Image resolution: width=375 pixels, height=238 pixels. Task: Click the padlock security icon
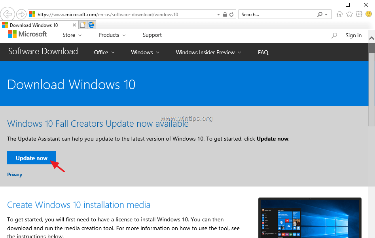click(x=225, y=14)
